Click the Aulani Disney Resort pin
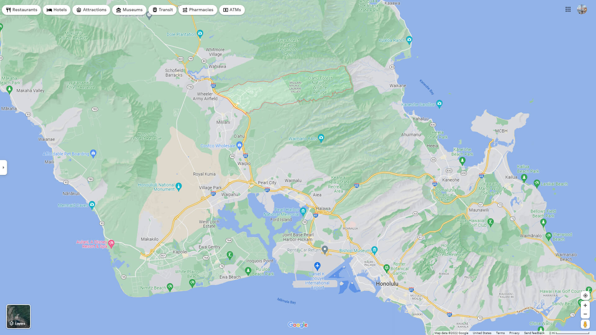This screenshot has height=335, width=596. (x=112, y=242)
